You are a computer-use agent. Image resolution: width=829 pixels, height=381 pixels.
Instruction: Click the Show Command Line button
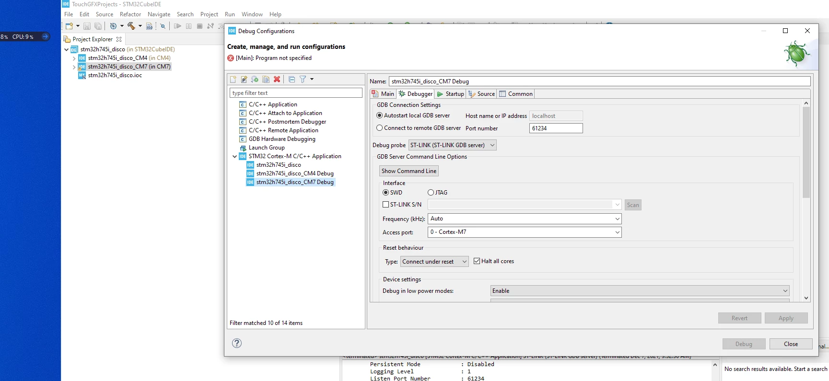[x=409, y=171]
